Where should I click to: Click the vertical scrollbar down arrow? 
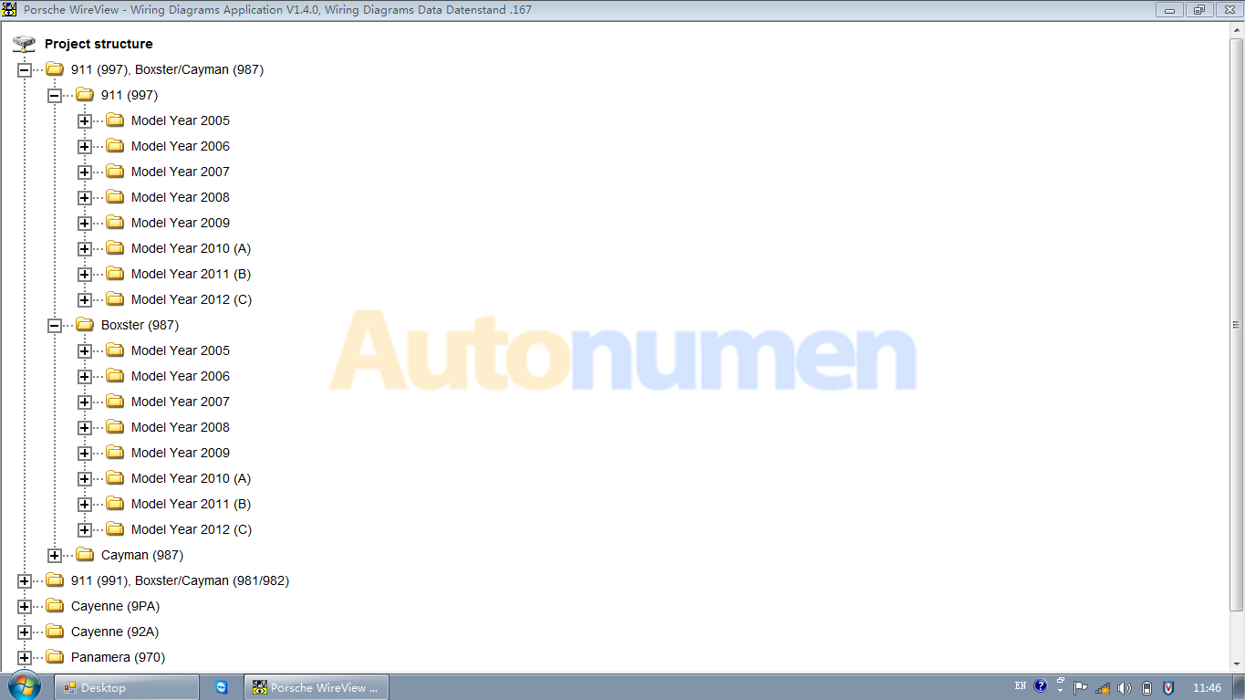1237,665
